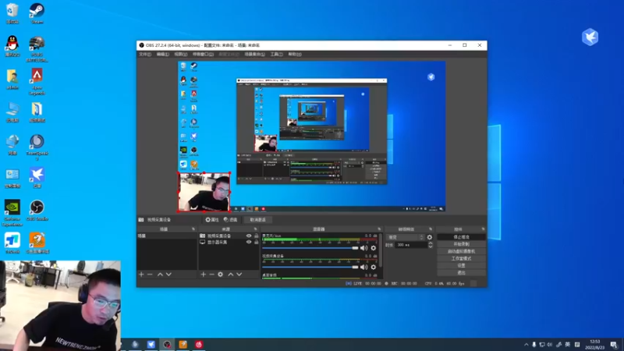
Task: Remove the selected scene with the minus icon
Action: coord(150,275)
